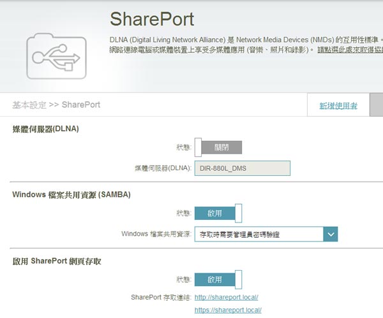Open the https://shareport.local/ secure link
Image resolution: width=383 pixels, height=318 pixels.
(229, 310)
